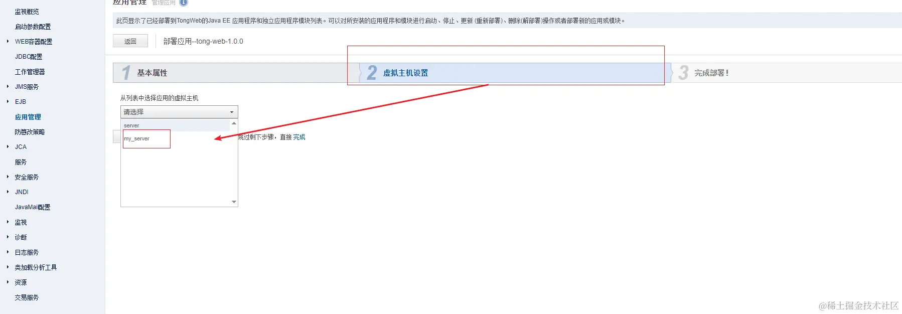Image resolution: width=902 pixels, height=314 pixels.
Task: Expand the 监视 tree arrow
Action: [x=8, y=222]
